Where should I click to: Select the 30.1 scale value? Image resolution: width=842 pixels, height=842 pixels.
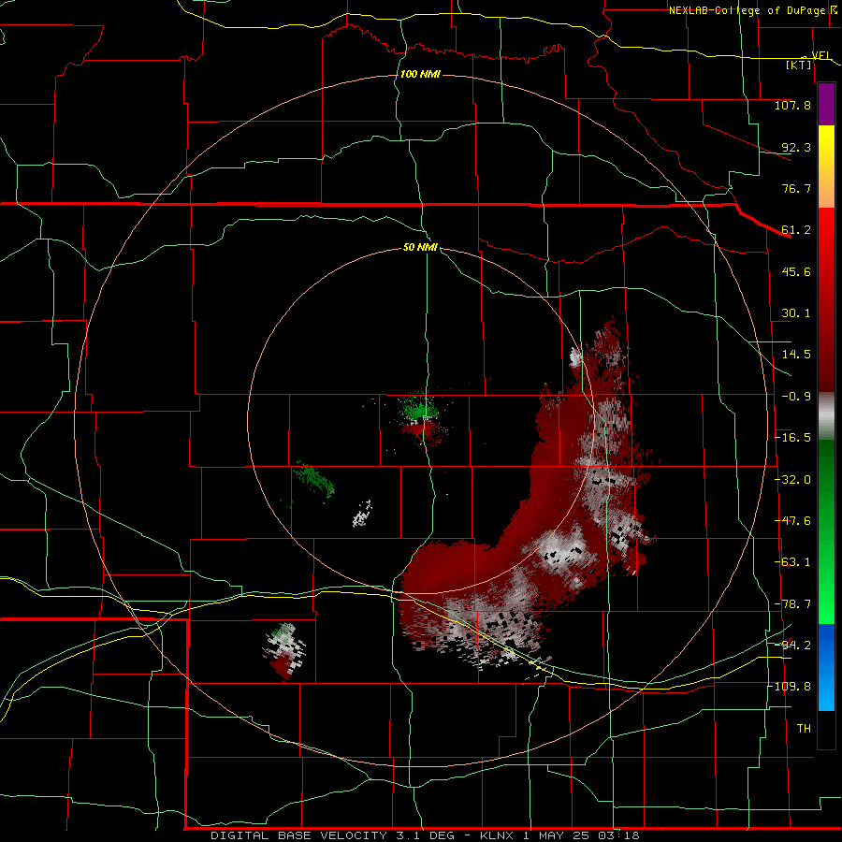(x=796, y=313)
